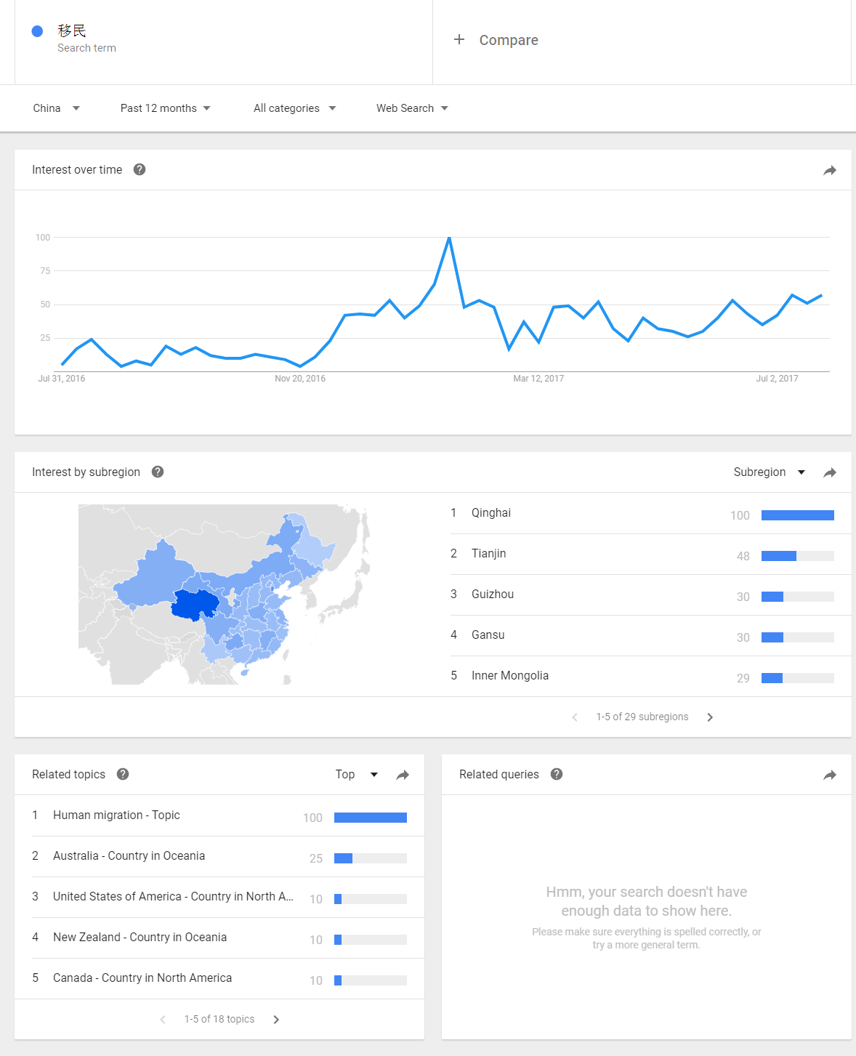The height and width of the screenshot is (1056, 856).
Task: Click the Human migration bar showing 100
Action: click(x=371, y=818)
